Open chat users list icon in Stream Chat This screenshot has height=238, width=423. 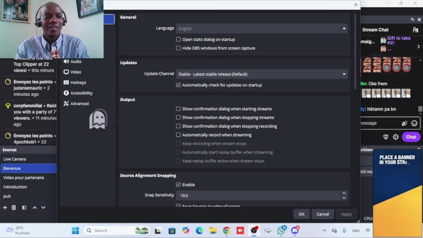point(415,30)
